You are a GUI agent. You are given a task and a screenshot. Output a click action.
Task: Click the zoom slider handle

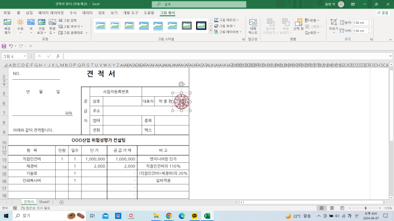click(x=365, y=208)
